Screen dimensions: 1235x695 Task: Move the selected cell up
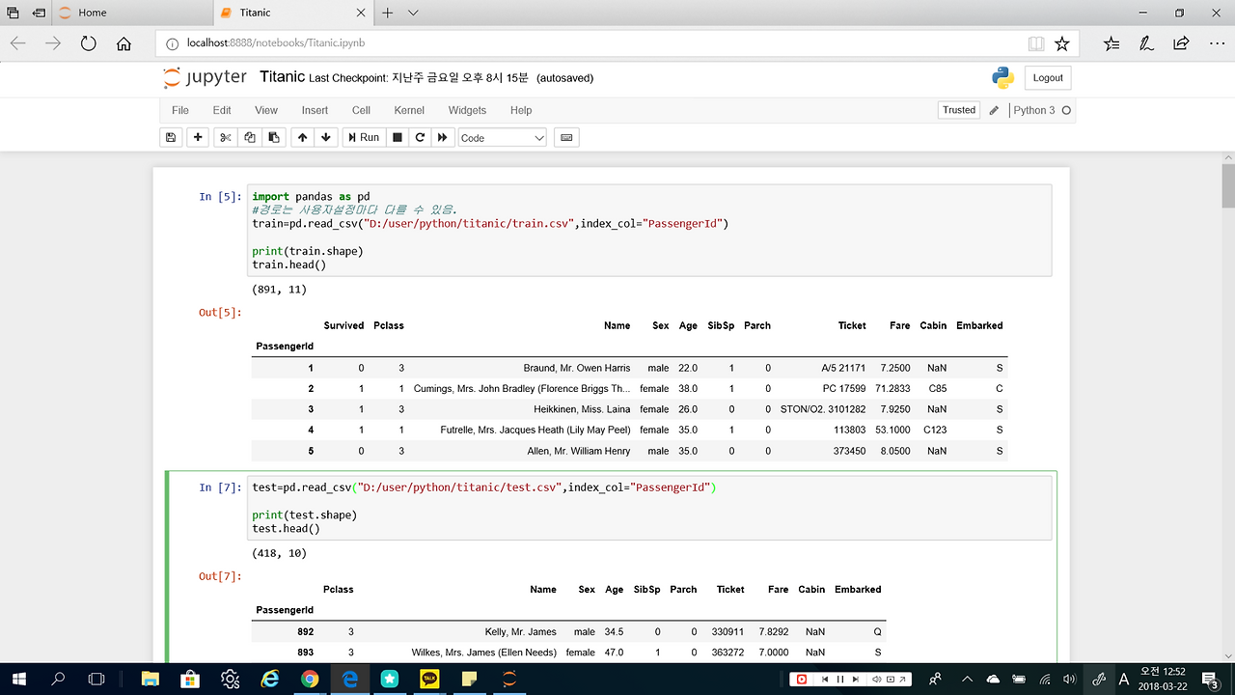303,138
